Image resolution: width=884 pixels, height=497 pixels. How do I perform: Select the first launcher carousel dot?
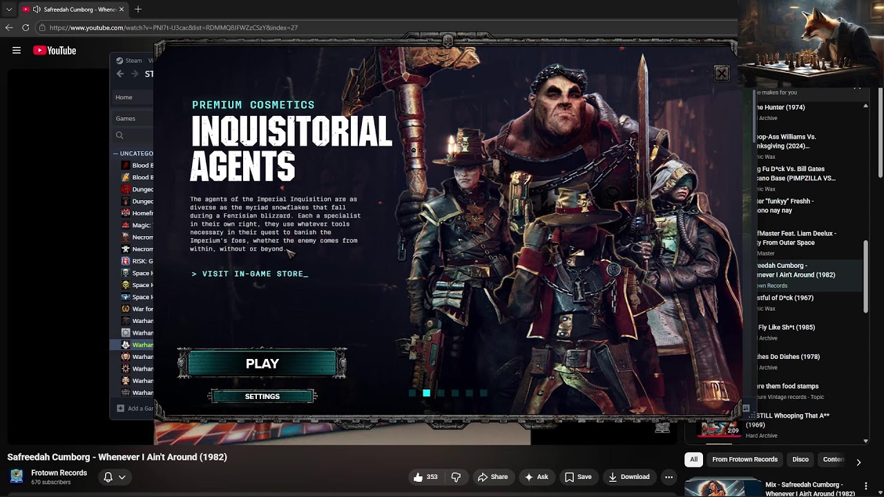[x=412, y=393]
